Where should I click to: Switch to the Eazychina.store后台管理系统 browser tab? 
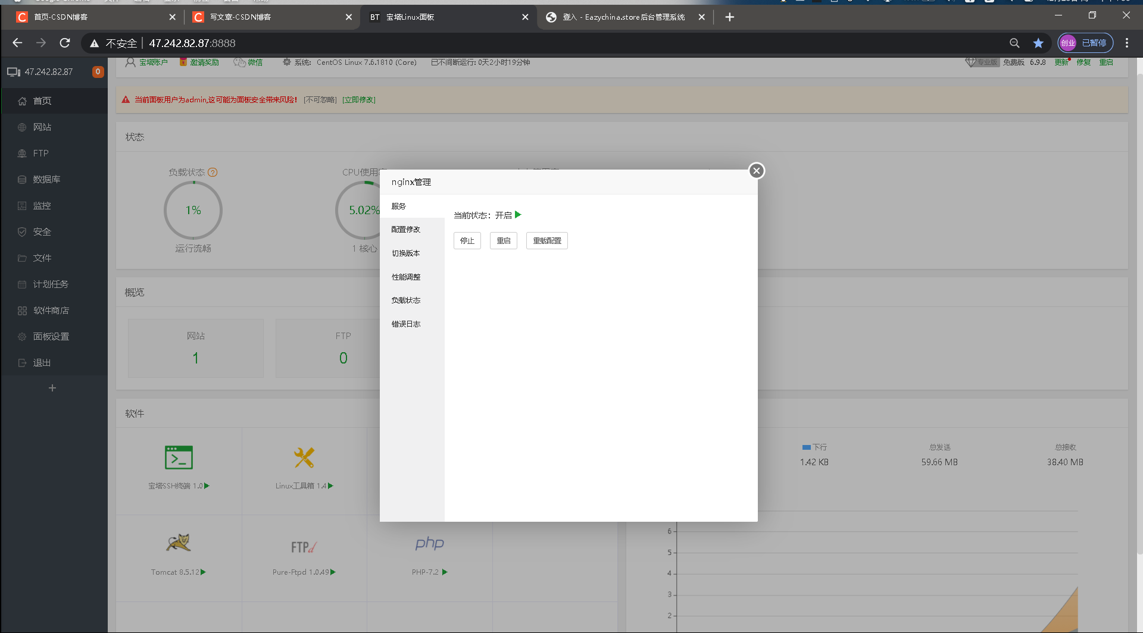(x=624, y=17)
